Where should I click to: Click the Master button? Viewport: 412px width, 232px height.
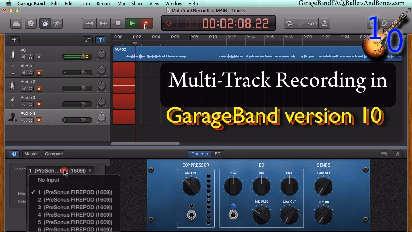point(31,154)
